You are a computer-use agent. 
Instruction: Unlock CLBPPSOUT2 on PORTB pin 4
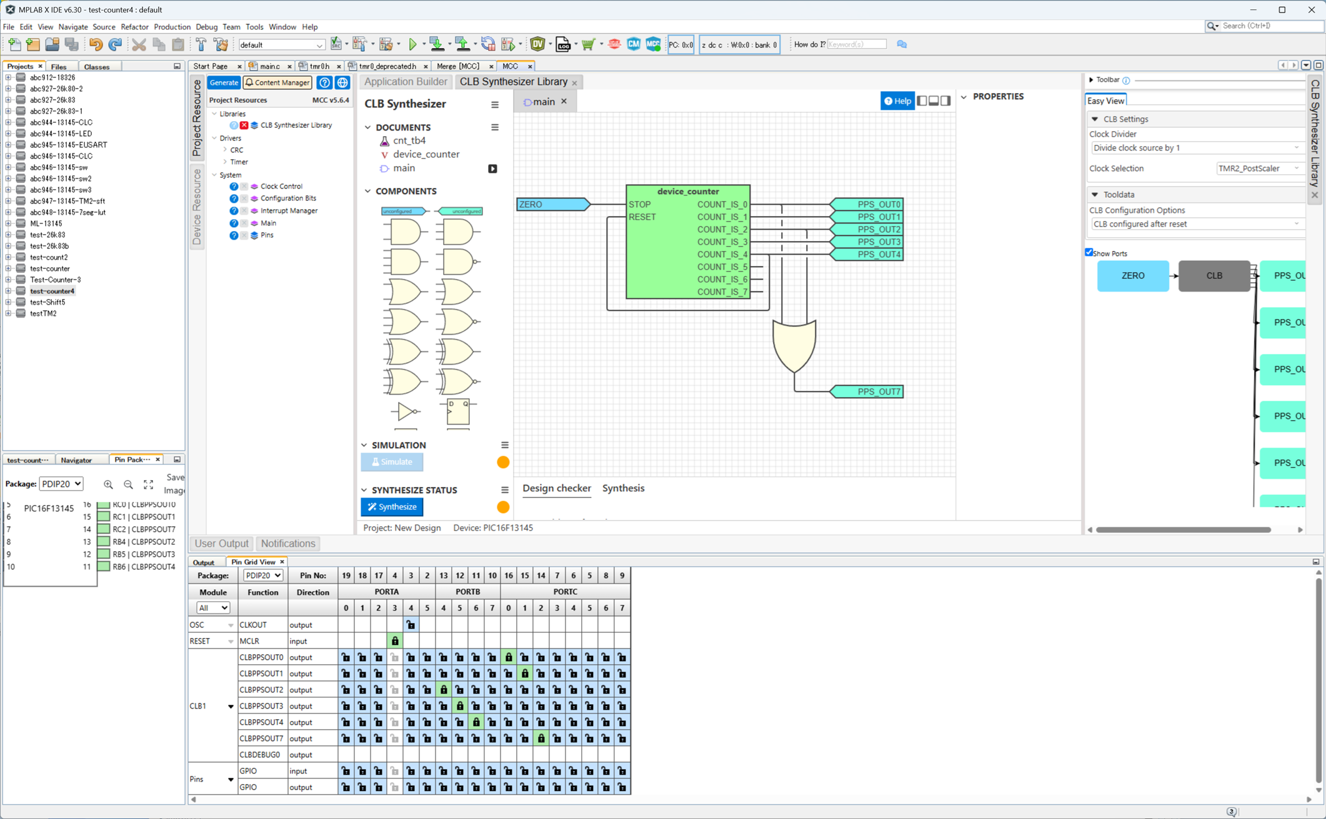(443, 690)
